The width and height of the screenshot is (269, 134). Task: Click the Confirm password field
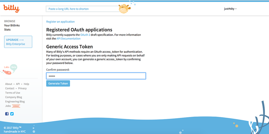[x=96, y=76]
